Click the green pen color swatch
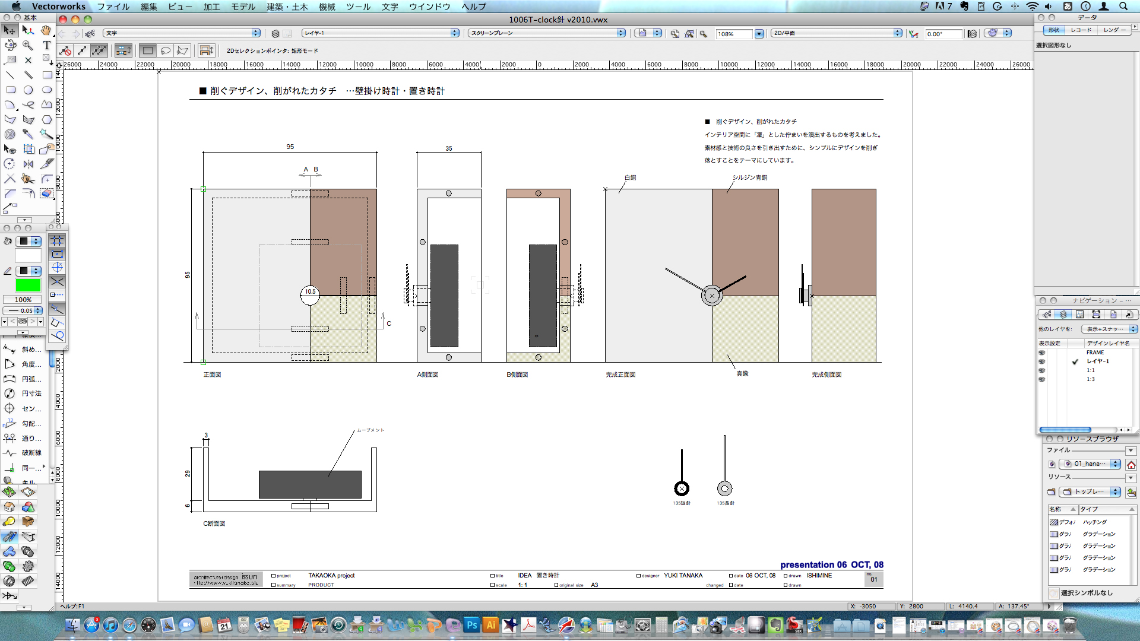Screen dimensions: 1140x641 tap(28, 285)
